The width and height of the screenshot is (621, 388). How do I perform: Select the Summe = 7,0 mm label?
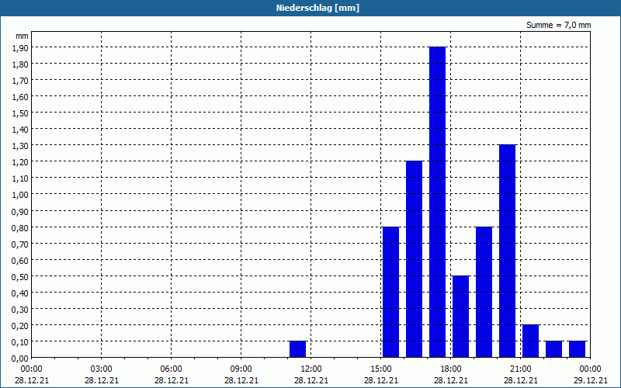[558, 25]
